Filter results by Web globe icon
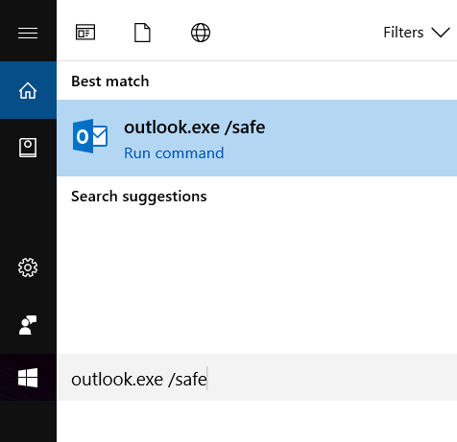This screenshot has height=442, width=457. coord(201,33)
